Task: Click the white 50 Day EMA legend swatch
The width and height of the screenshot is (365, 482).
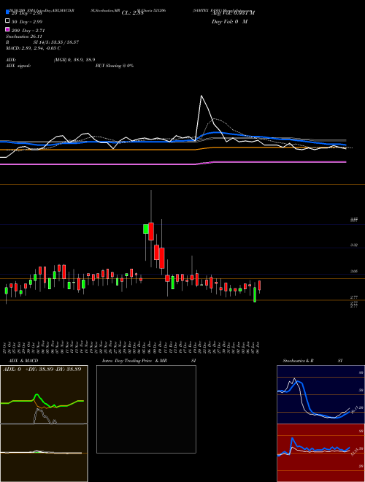Action: coord(7,21)
